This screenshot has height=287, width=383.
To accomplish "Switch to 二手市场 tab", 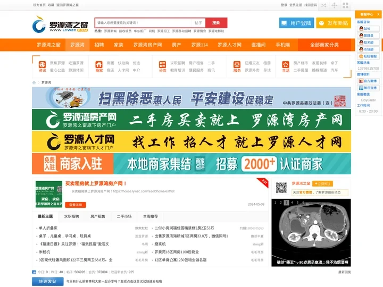I will point(124,216).
